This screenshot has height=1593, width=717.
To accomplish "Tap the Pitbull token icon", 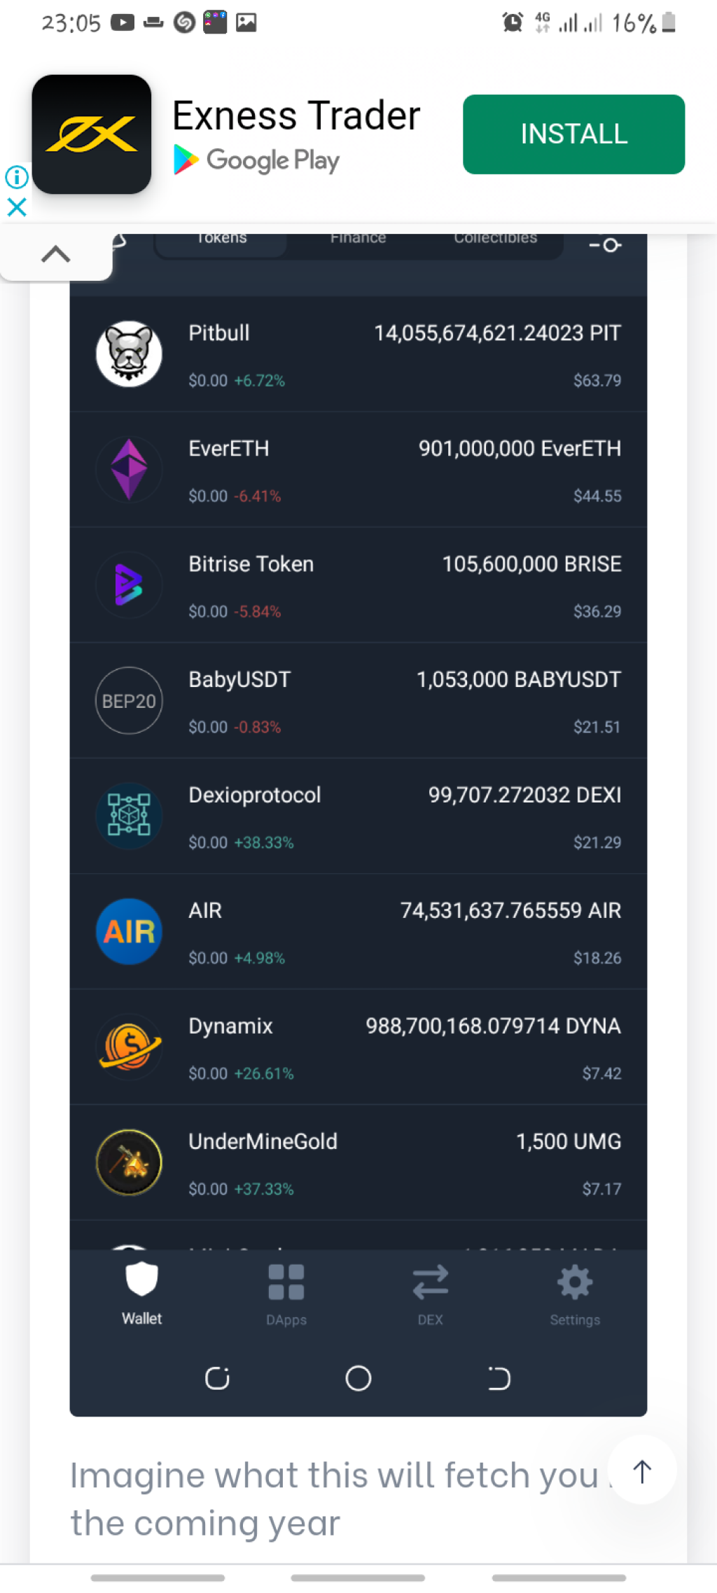I will click(x=129, y=354).
